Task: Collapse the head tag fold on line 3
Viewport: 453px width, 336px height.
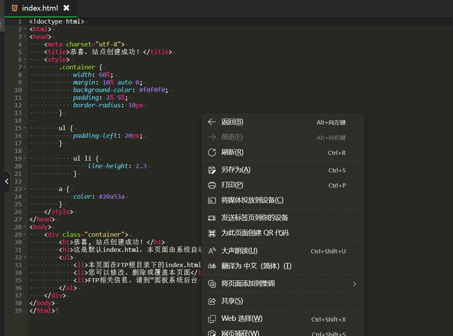Action: (25, 37)
